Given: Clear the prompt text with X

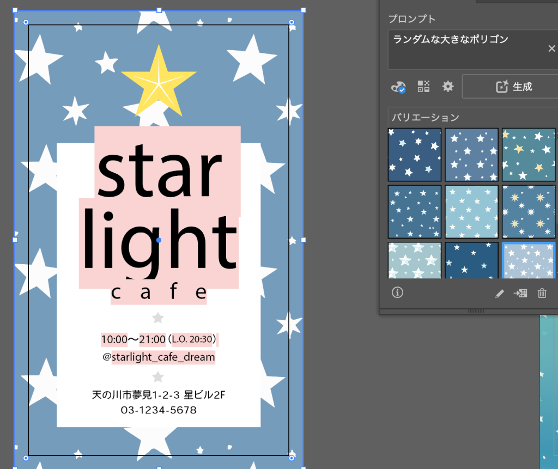Looking at the screenshot, I should 551,48.
